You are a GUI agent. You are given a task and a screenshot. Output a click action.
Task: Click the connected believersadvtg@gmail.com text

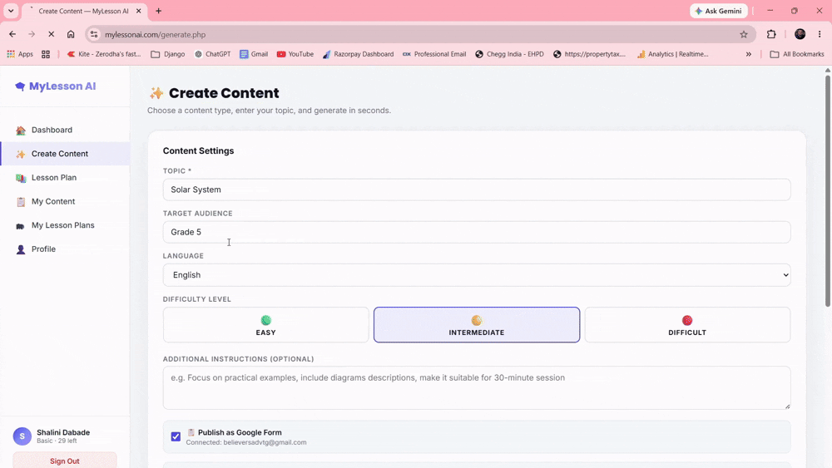click(246, 442)
